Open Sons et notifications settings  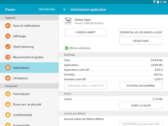[29, 26]
